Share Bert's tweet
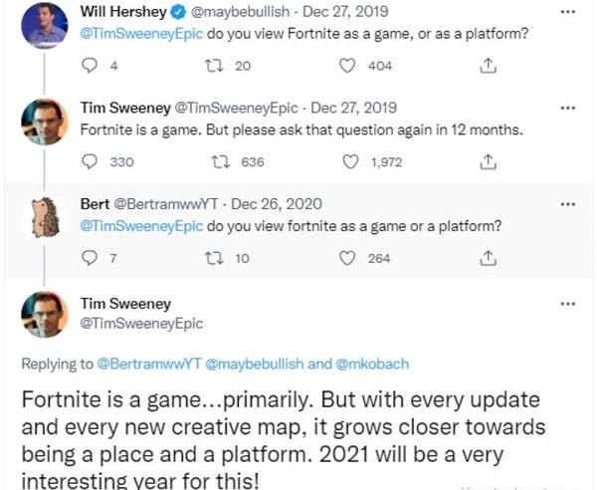 tap(488, 258)
